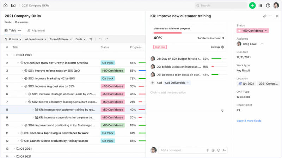Collapse the O1 Achieve 150% YoY objective
The image size is (282, 158).
click(18, 63)
